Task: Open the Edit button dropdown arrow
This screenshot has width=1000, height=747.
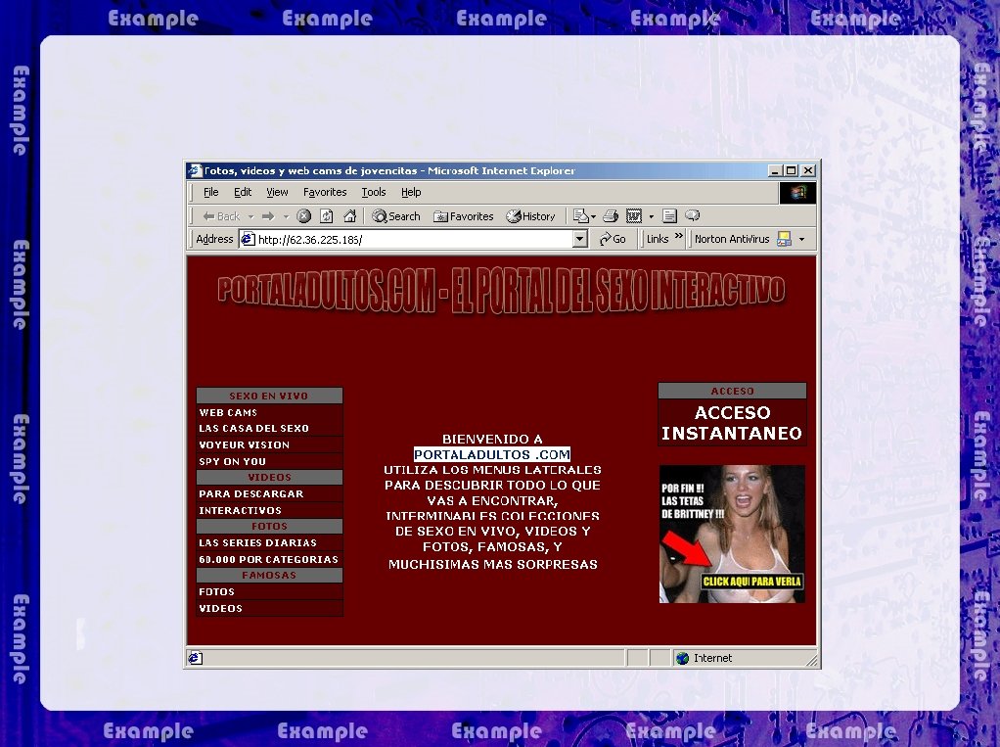Action: click(x=651, y=217)
